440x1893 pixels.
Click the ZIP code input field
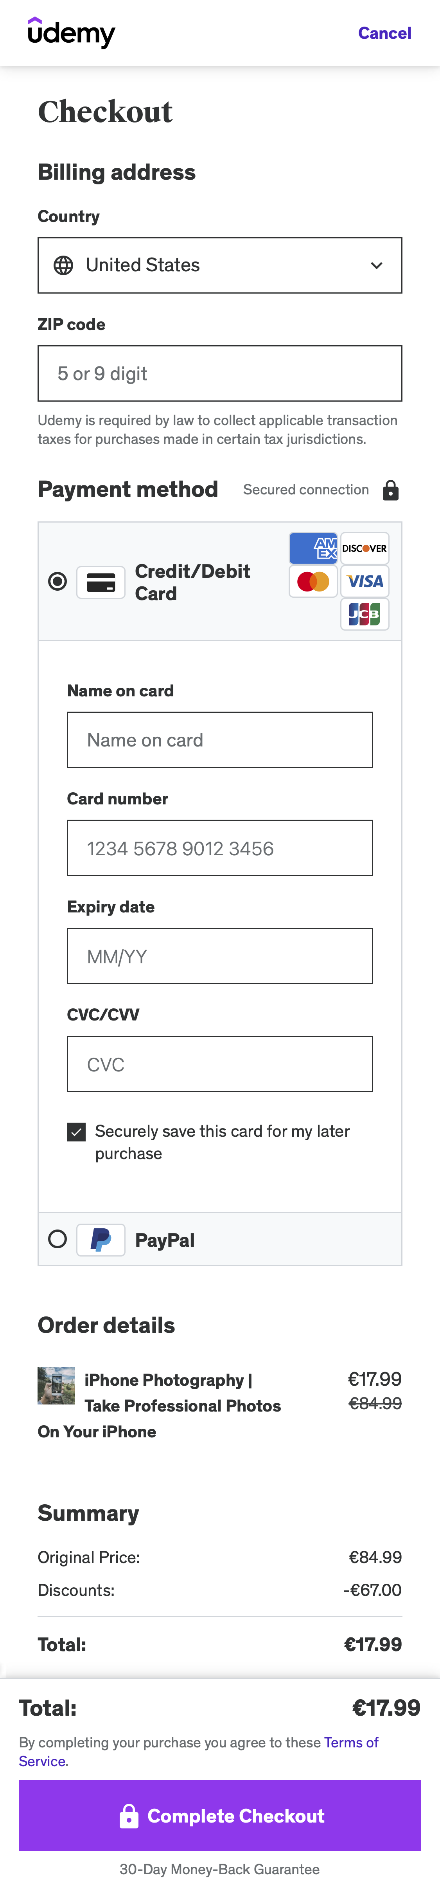tap(220, 373)
